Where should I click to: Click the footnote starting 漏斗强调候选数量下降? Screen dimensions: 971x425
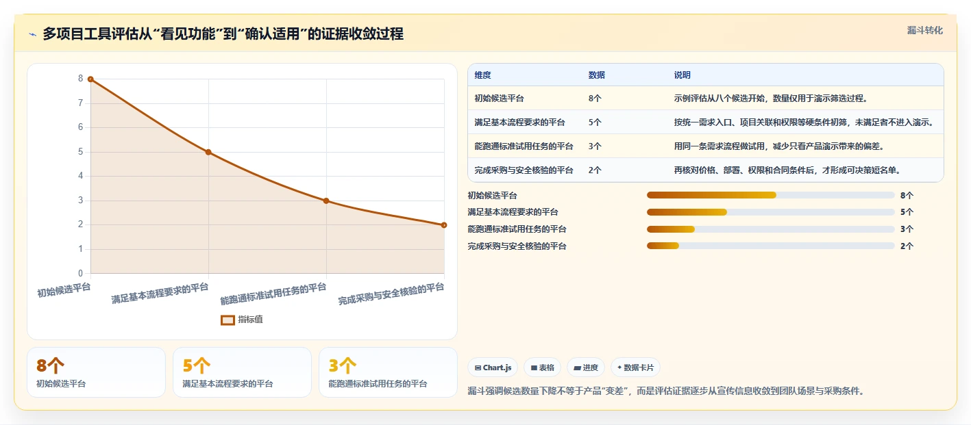(665, 391)
